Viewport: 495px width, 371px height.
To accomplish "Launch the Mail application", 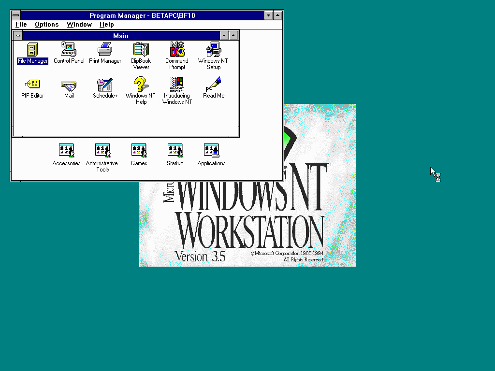I will pos(69,85).
